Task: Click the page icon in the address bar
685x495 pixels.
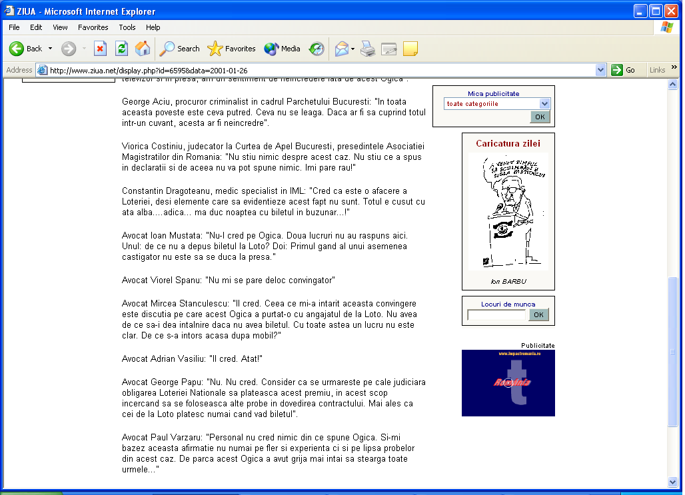Action: pyautogui.click(x=43, y=70)
